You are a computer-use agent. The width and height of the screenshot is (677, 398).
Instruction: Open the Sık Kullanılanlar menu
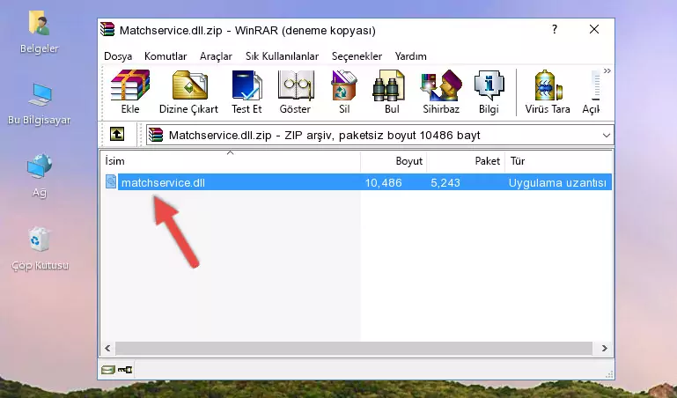pos(282,56)
